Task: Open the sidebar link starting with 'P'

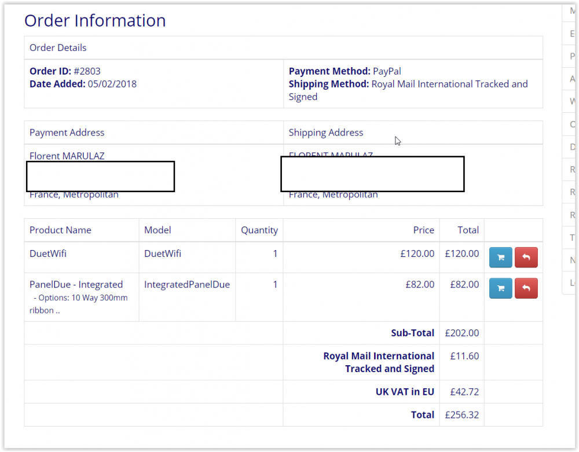Action: coord(572,56)
